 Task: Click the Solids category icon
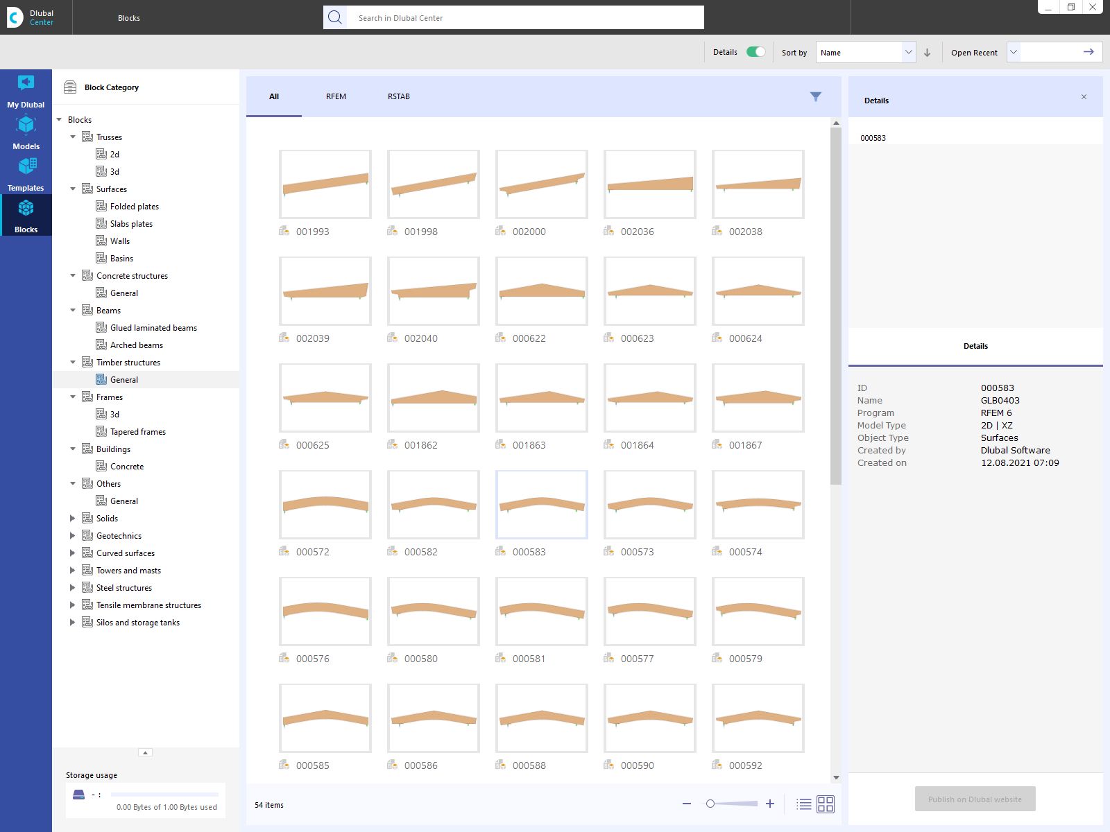pyautogui.click(x=87, y=518)
